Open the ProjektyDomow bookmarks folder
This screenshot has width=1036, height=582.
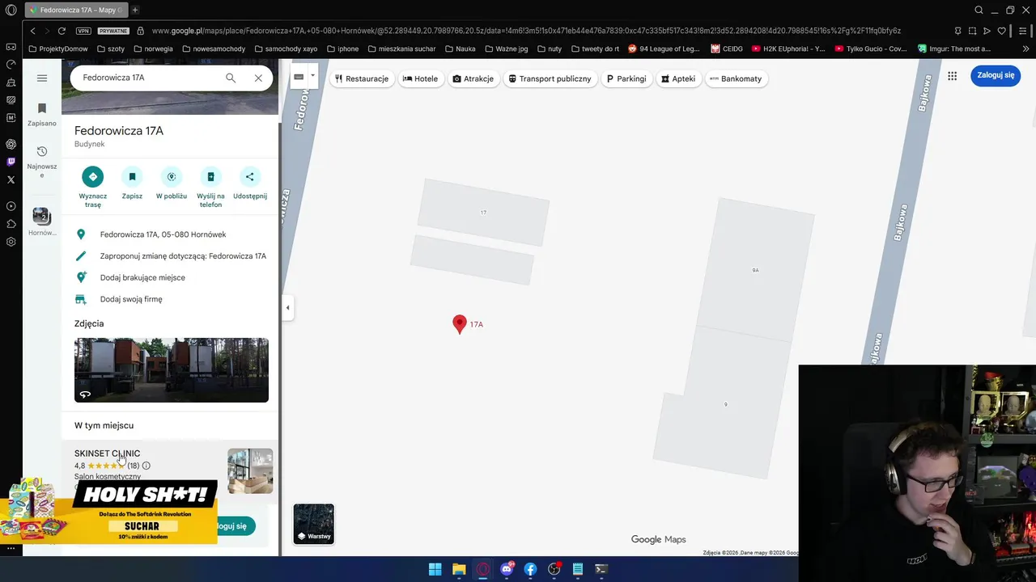[x=58, y=48]
